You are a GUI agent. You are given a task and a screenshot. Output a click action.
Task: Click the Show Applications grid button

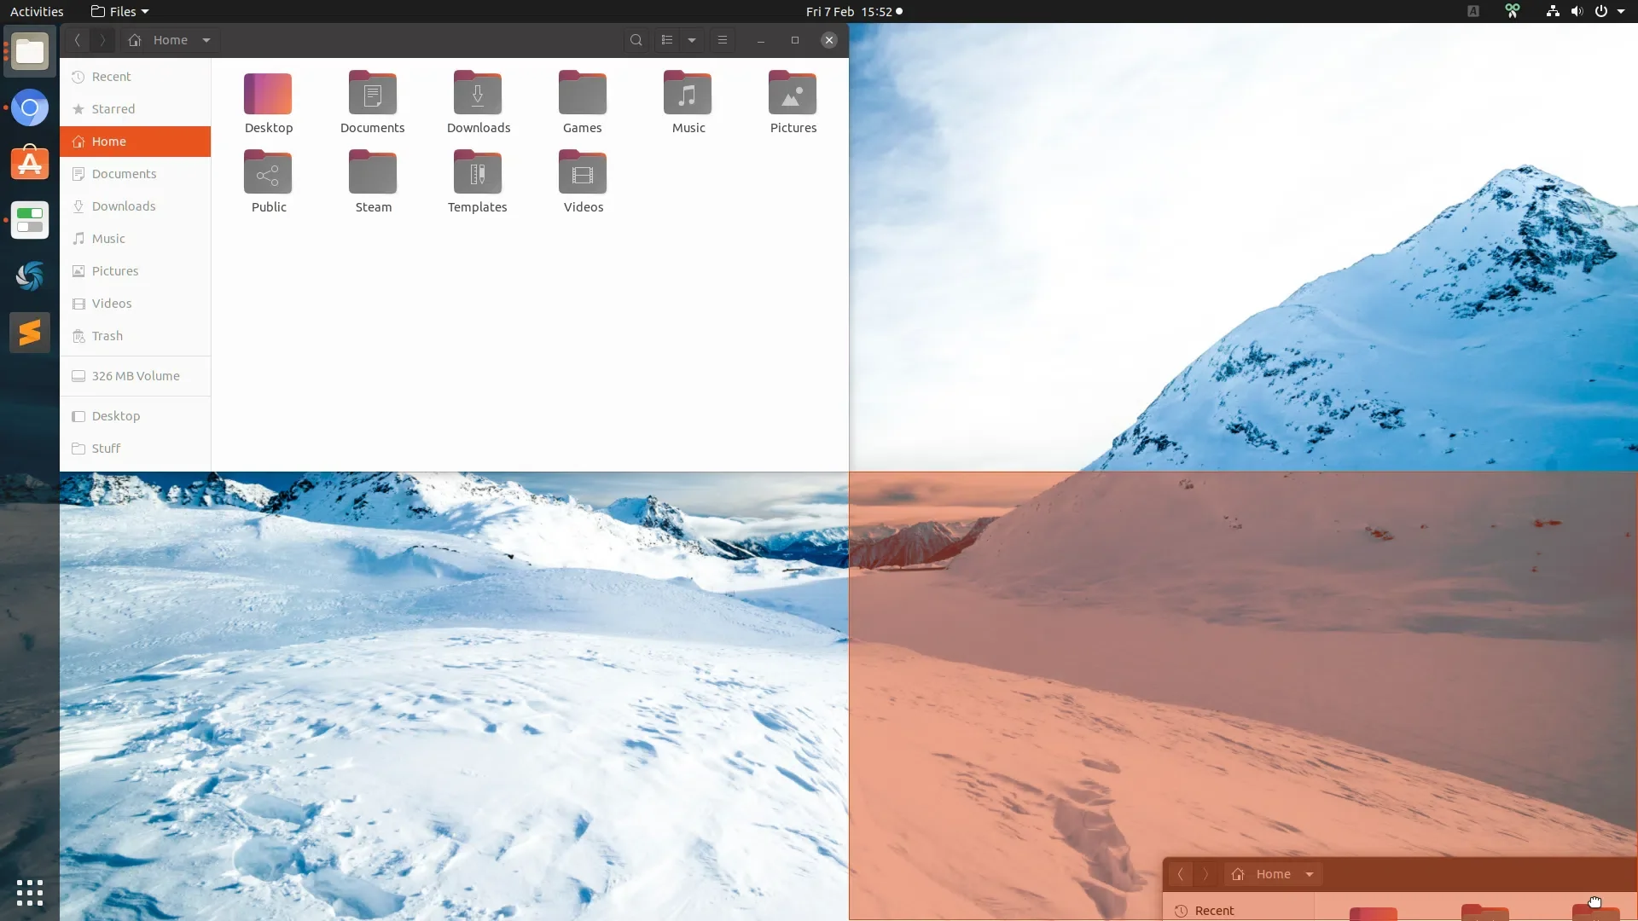(30, 892)
